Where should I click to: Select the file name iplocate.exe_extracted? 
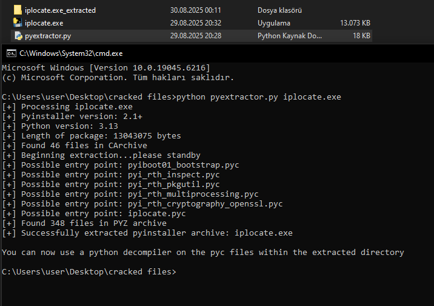(61, 10)
